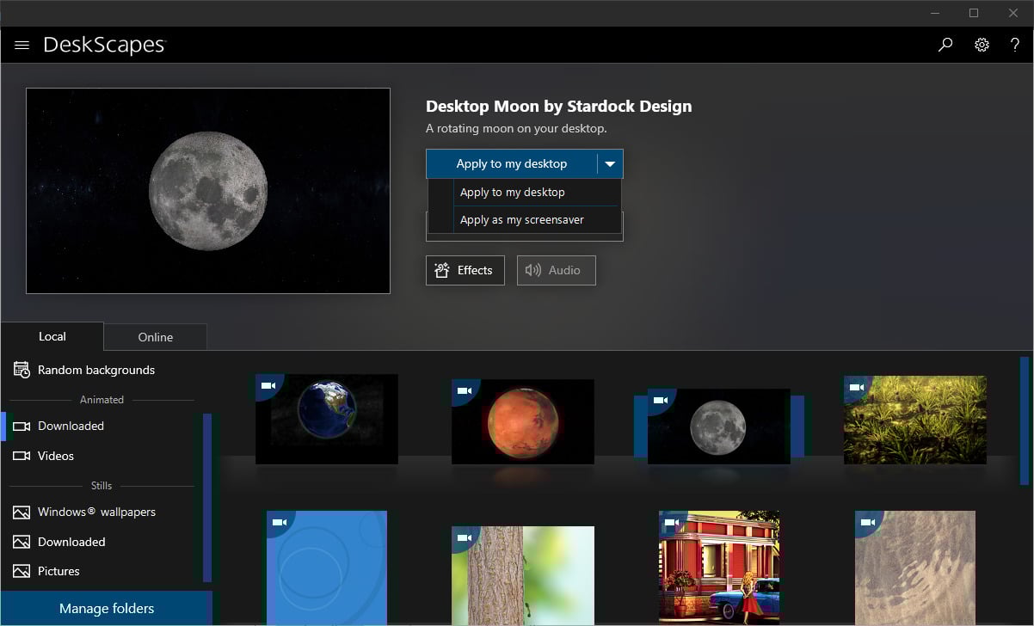Open the help question mark icon
The height and width of the screenshot is (626, 1034).
pyautogui.click(x=1015, y=45)
